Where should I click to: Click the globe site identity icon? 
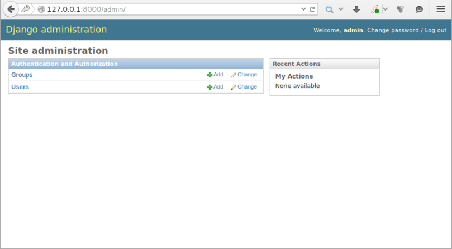[41, 9]
